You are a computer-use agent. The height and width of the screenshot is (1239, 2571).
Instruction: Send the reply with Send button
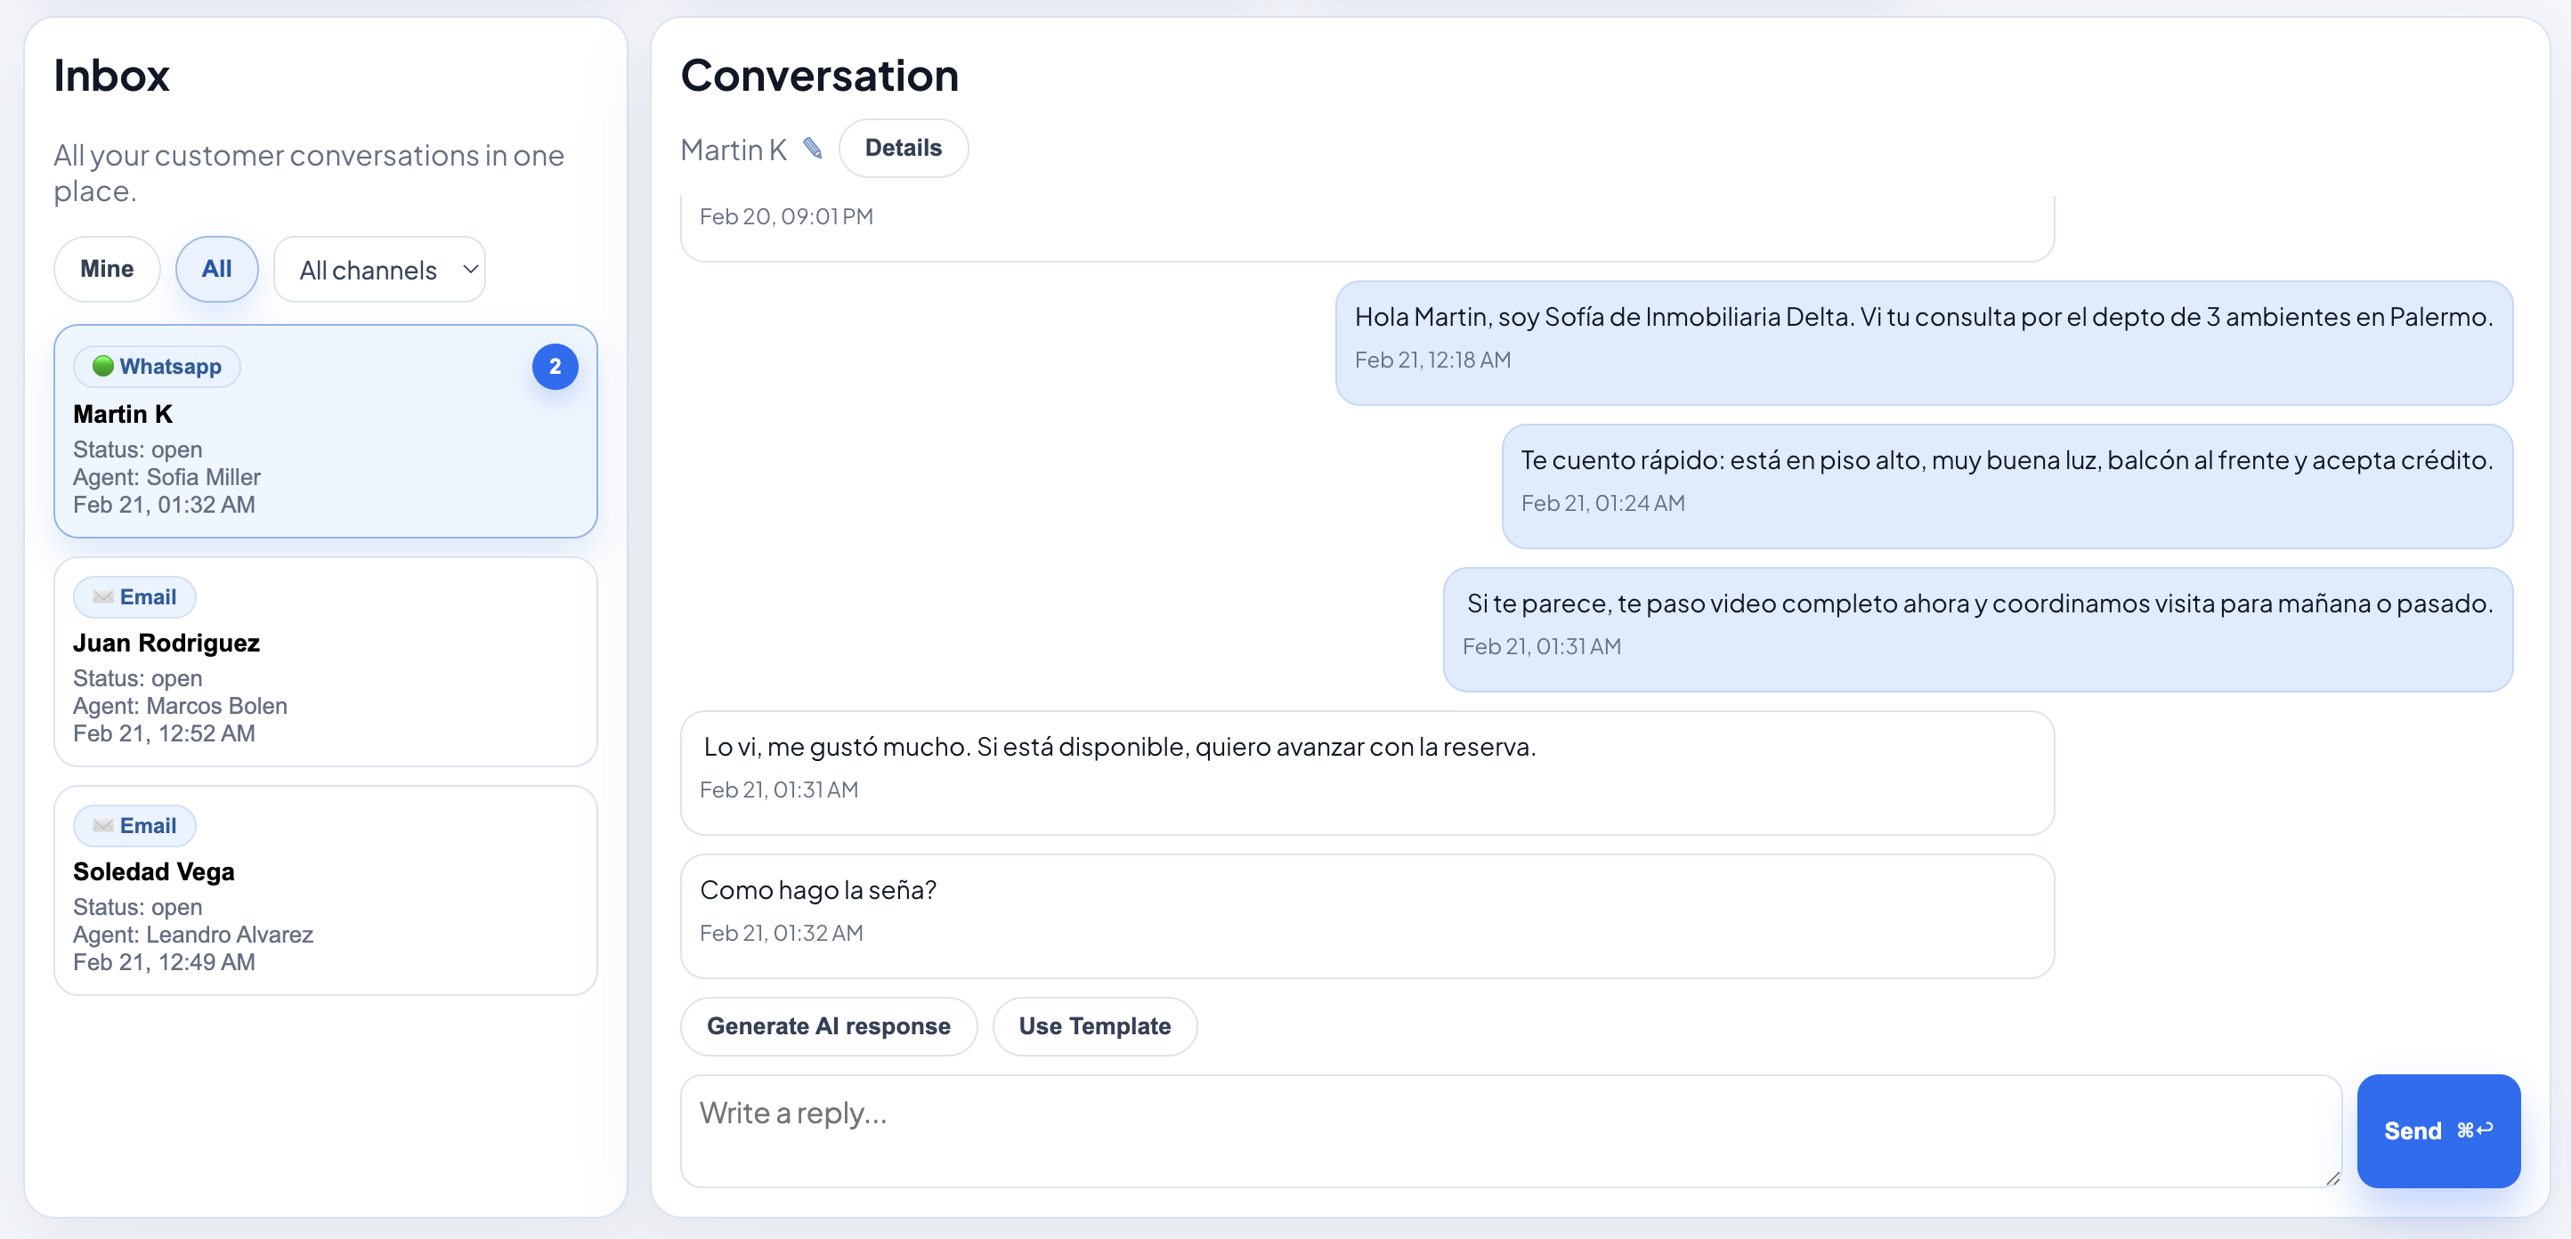2438,1130
